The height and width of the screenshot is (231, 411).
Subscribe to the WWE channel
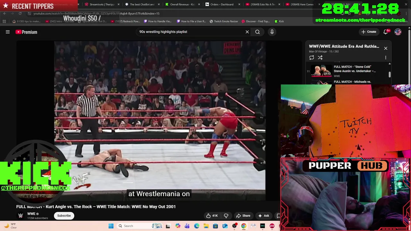pyautogui.click(x=64, y=216)
